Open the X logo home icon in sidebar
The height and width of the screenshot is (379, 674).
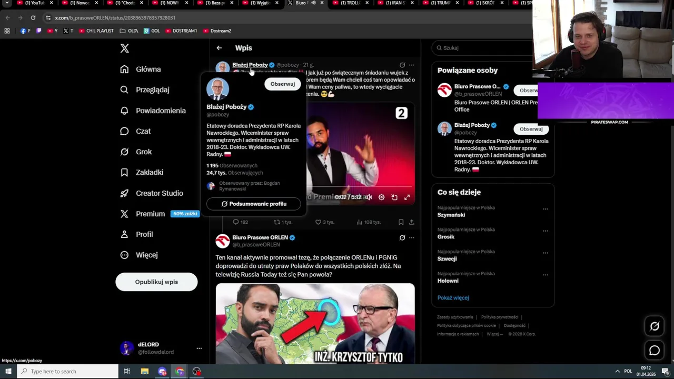coord(124,48)
